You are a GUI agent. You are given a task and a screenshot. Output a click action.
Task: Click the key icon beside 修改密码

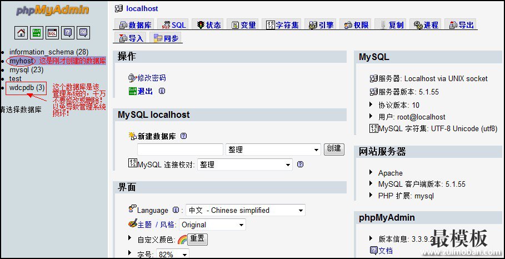132,78
